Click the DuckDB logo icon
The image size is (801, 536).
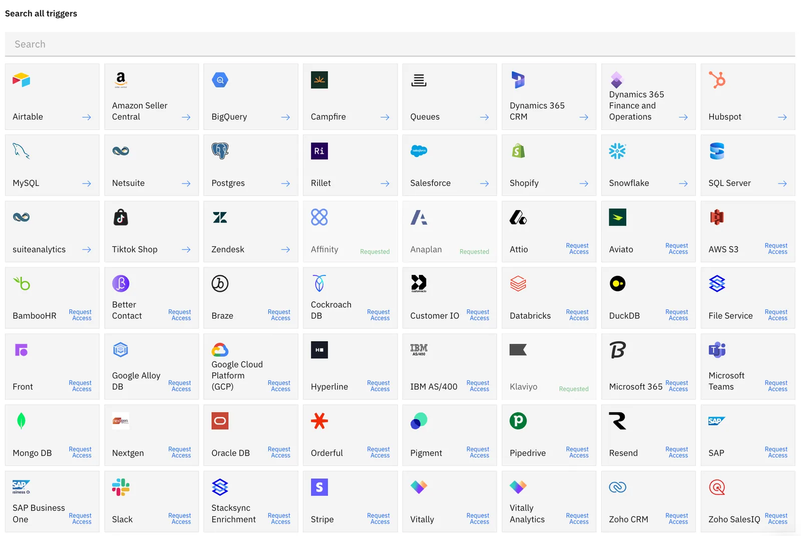click(617, 283)
